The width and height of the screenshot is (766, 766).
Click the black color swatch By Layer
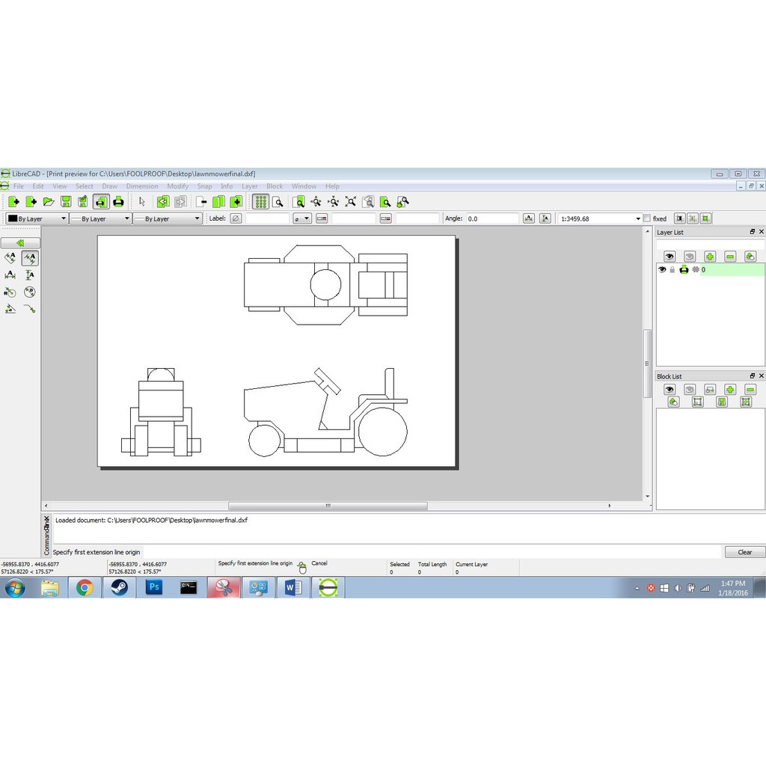[x=13, y=218]
